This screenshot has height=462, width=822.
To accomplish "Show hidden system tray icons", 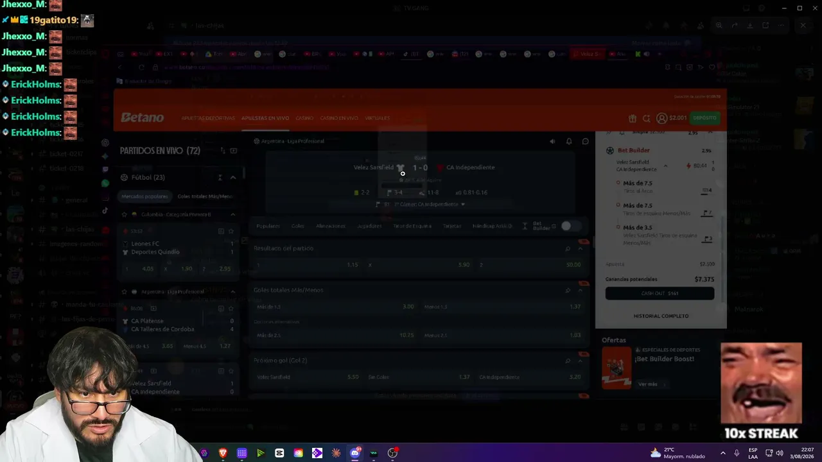I will point(722,453).
